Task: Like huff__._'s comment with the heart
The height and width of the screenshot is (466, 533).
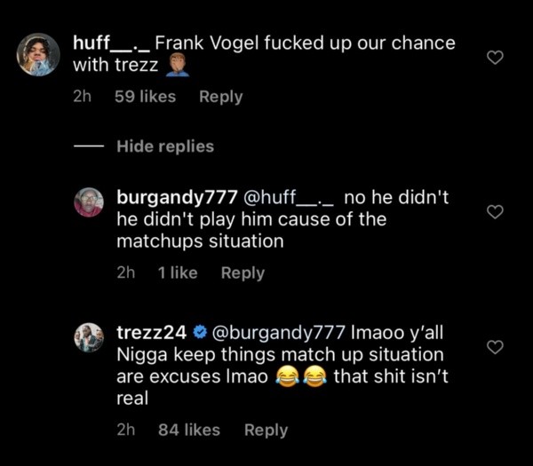Action: click(497, 58)
